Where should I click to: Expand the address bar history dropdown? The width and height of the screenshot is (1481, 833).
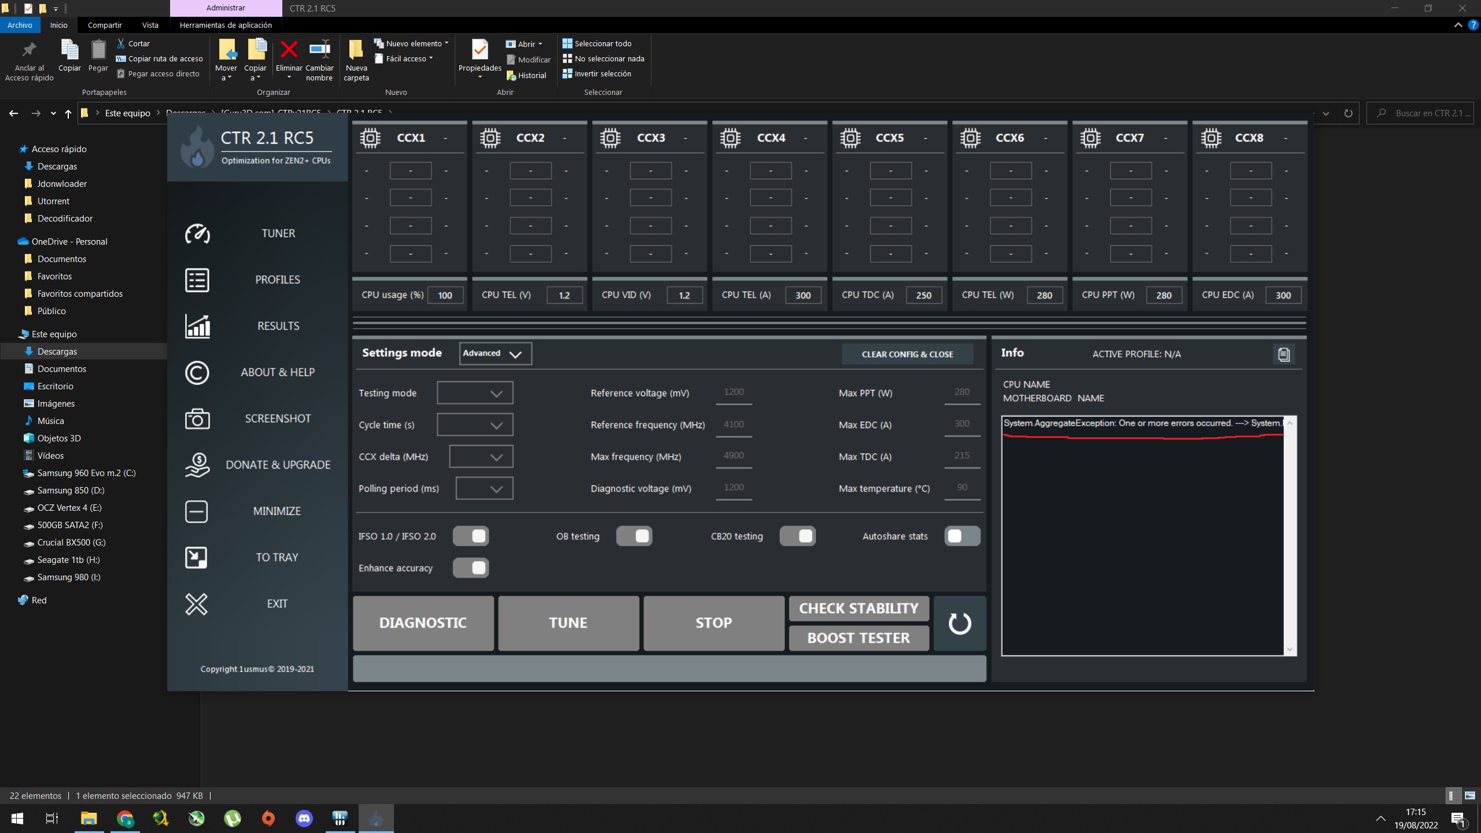(x=1326, y=113)
